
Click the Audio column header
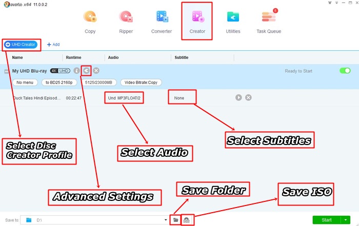(x=113, y=57)
